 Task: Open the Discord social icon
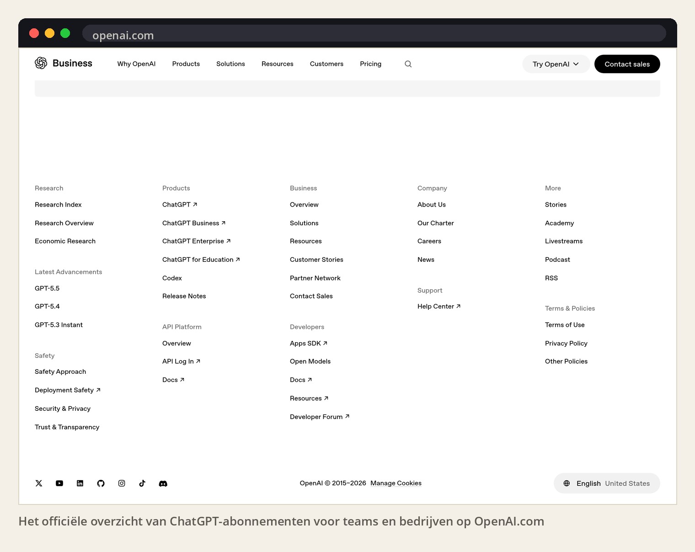click(x=163, y=483)
